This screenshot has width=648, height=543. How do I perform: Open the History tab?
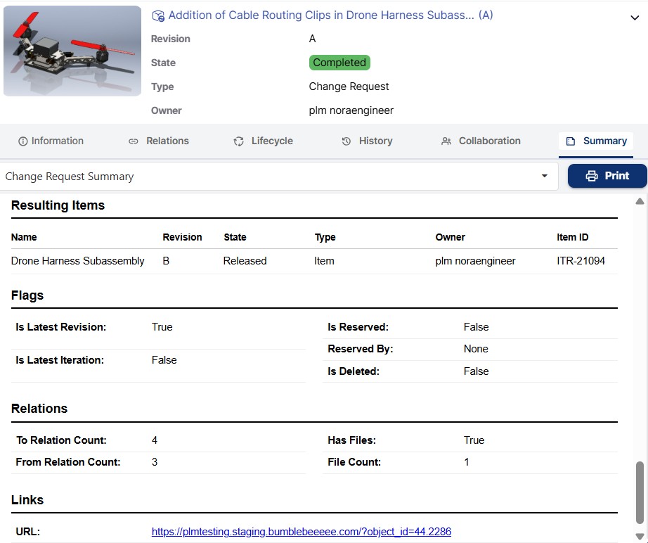click(375, 141)
